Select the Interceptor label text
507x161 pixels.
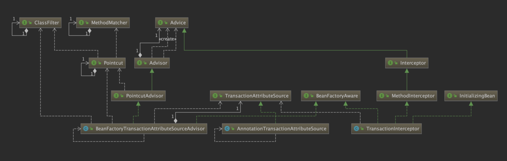413,63
